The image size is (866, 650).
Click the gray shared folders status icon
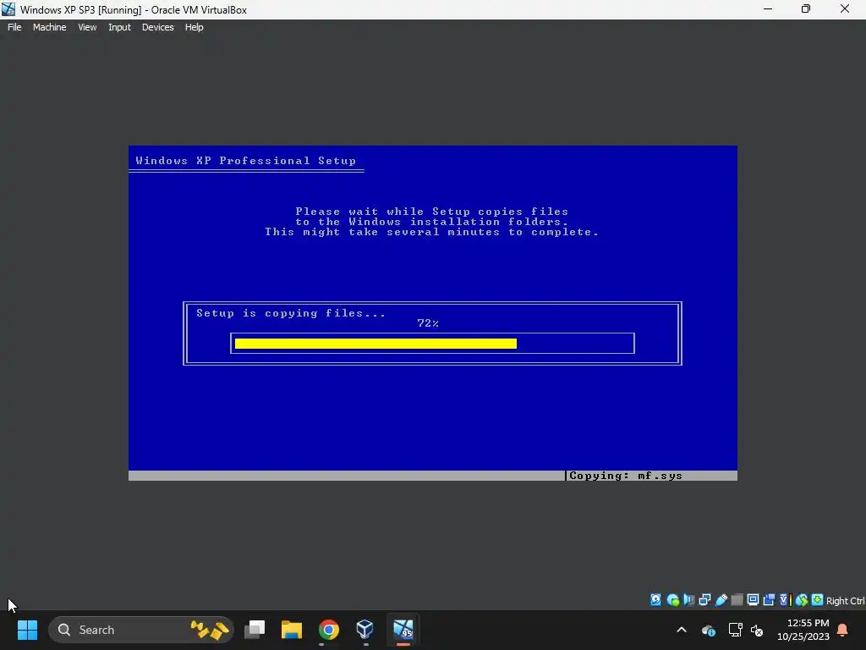click(737, 600)
